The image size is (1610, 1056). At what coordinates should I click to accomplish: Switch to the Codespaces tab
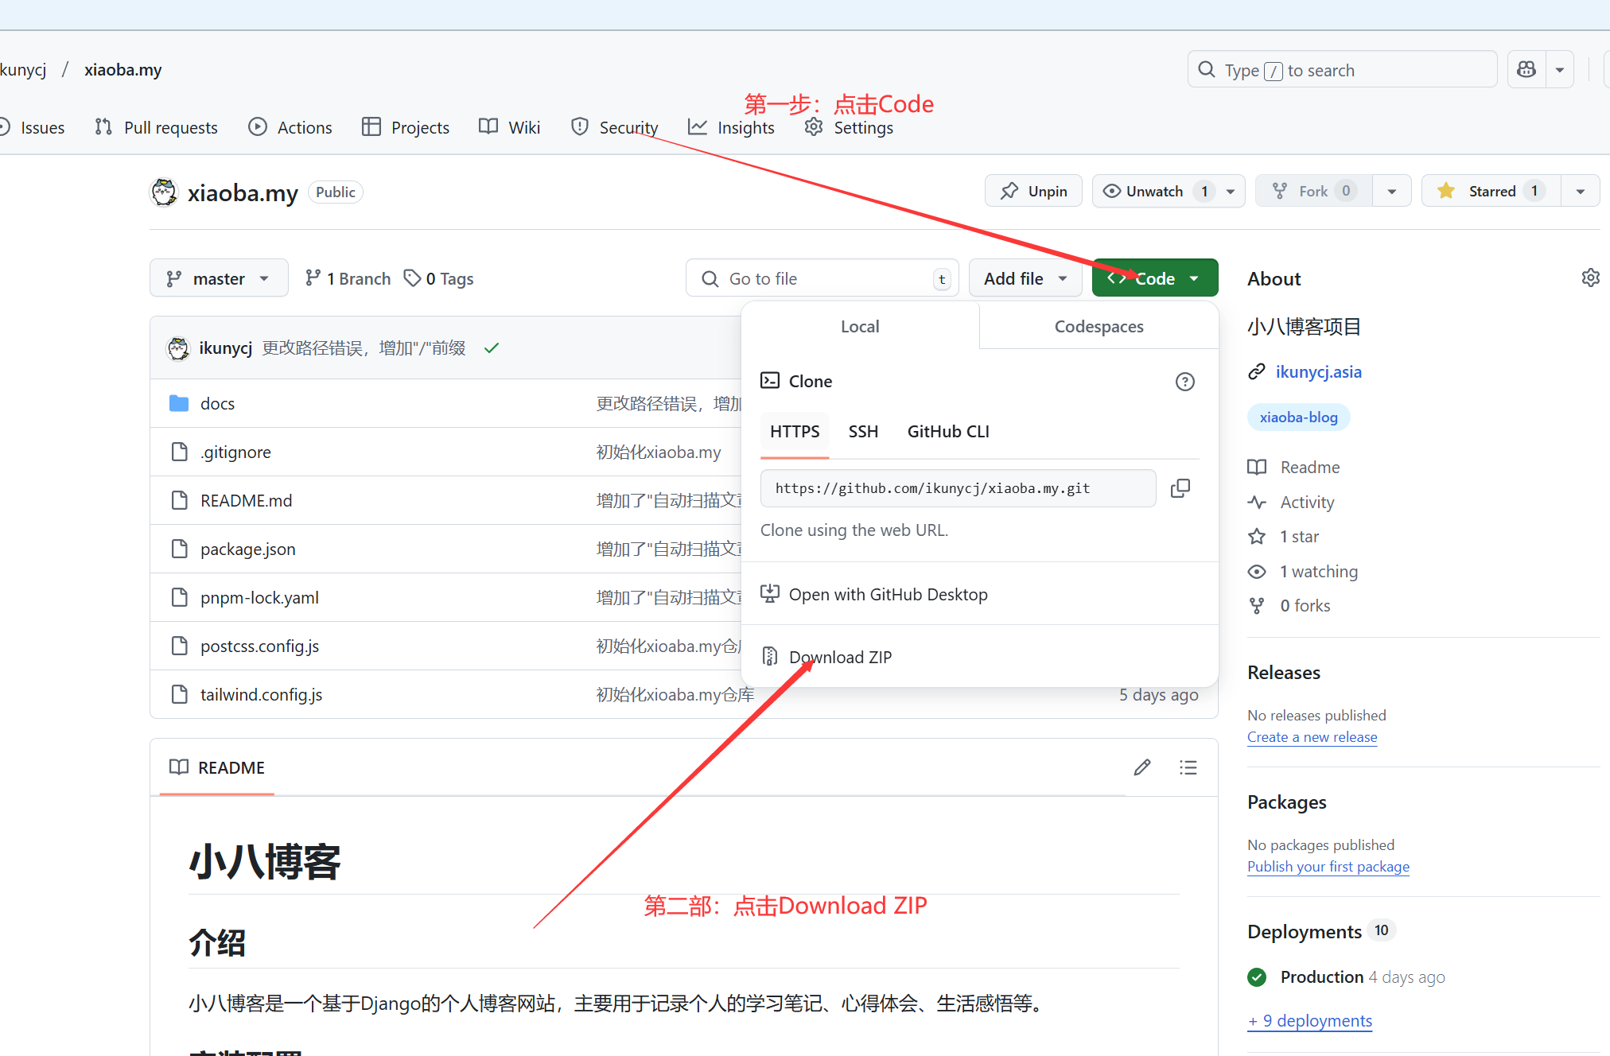(x=1099, y=327)
